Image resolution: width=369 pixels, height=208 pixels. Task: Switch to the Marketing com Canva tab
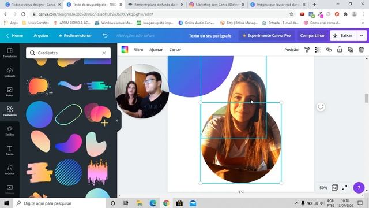pyautogui.click(x=217, y=5)
